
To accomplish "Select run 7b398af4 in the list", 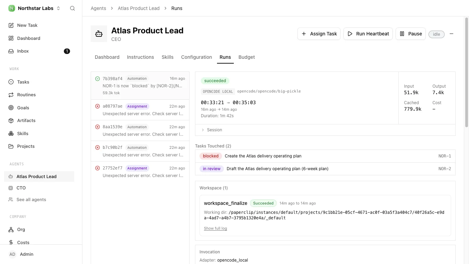I will click(140, 86).
